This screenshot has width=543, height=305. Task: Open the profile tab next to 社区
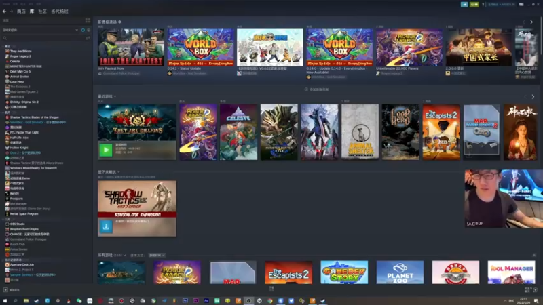click(60, 12)
